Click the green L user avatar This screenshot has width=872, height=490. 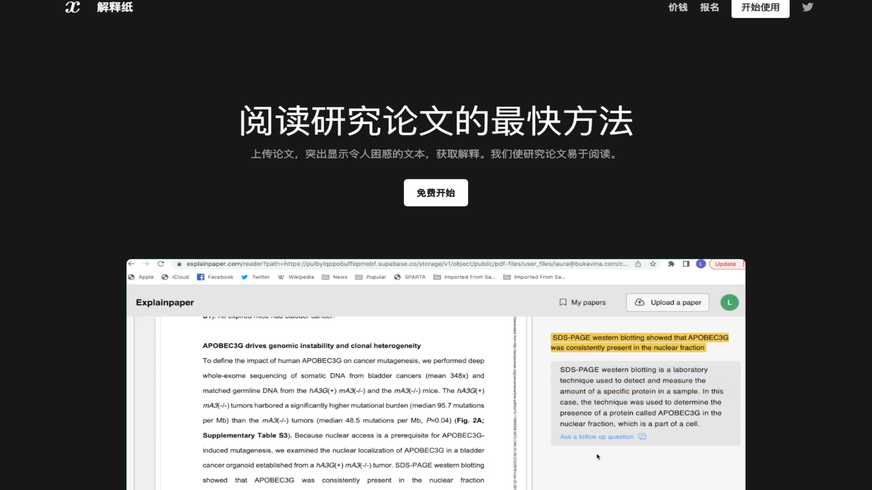point(729,302)
